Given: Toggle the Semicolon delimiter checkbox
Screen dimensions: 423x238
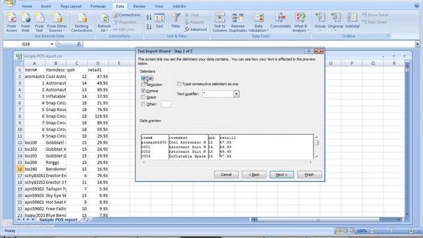Looking at the screenshot, I should (x=143, y=85).
